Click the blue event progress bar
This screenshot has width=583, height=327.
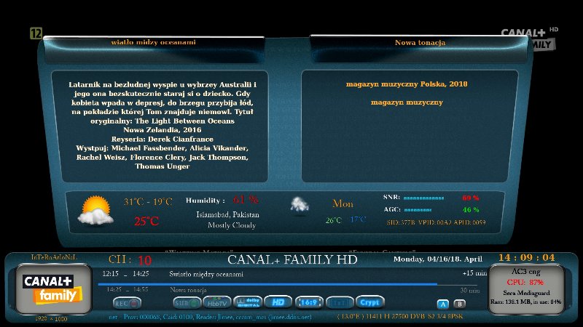pos(267,284)
